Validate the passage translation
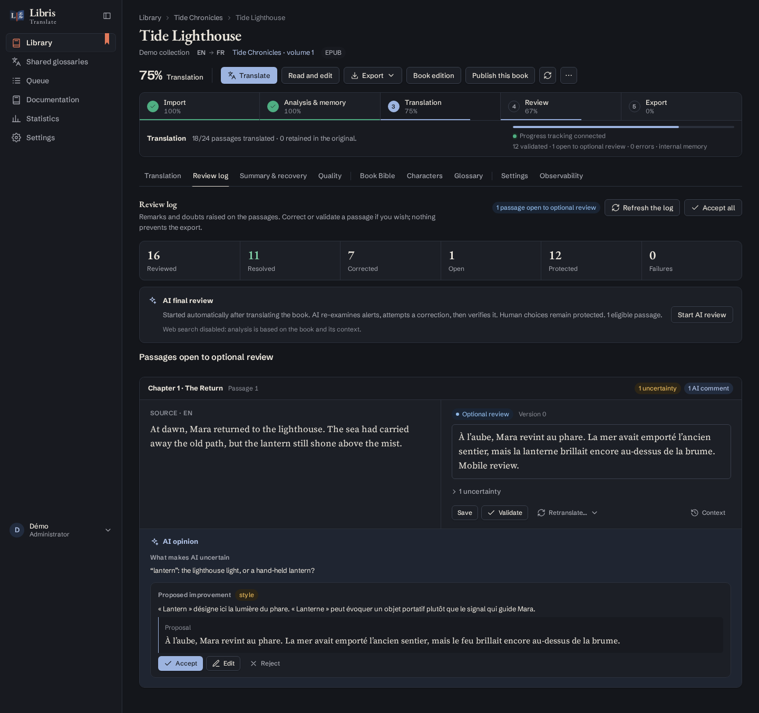This screenshot has height=713, width=759. pyautogui.click(x=504, y=513)
